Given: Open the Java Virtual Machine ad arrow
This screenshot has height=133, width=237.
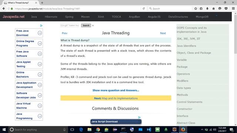Looking at the screenshot, I should (40, 106).
